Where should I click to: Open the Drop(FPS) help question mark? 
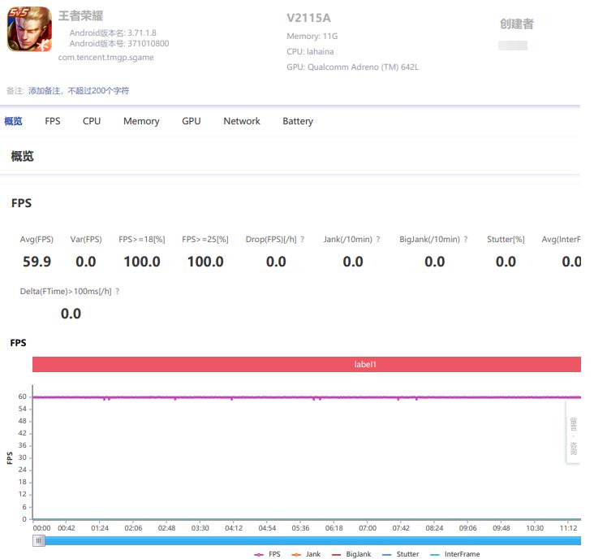(x=303, y=240)
